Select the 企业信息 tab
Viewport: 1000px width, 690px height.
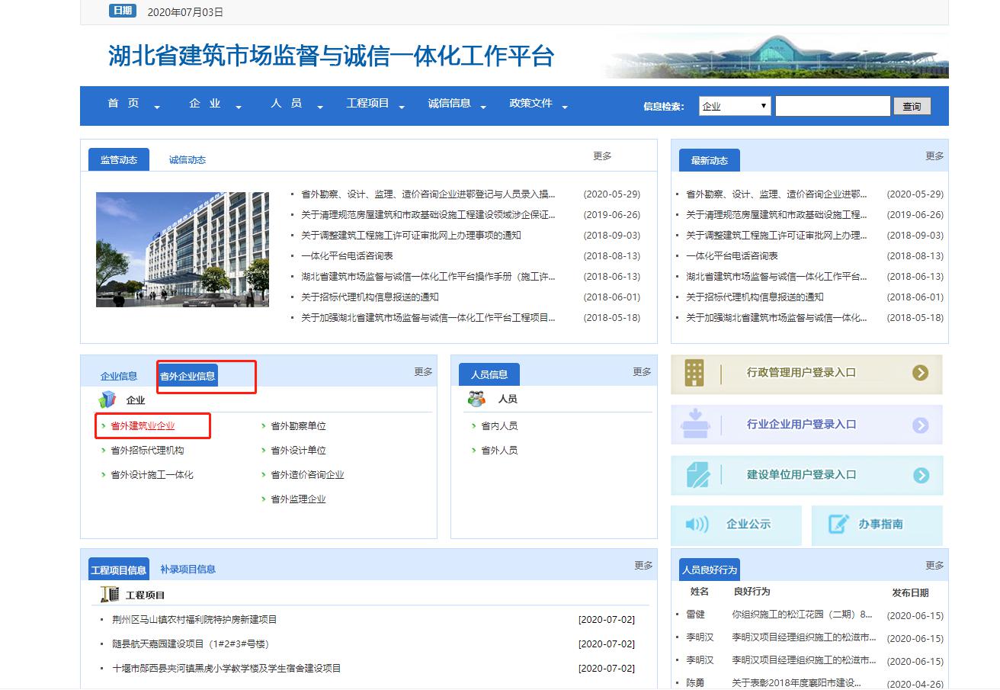(119, 376)
